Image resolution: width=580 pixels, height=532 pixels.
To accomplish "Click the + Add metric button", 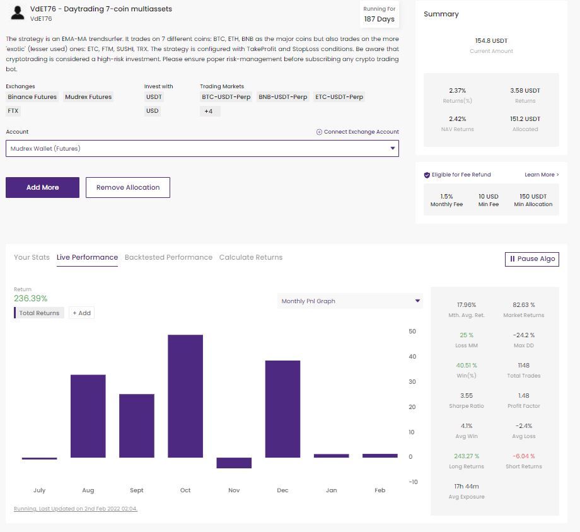I will click(x=82, y=313).
